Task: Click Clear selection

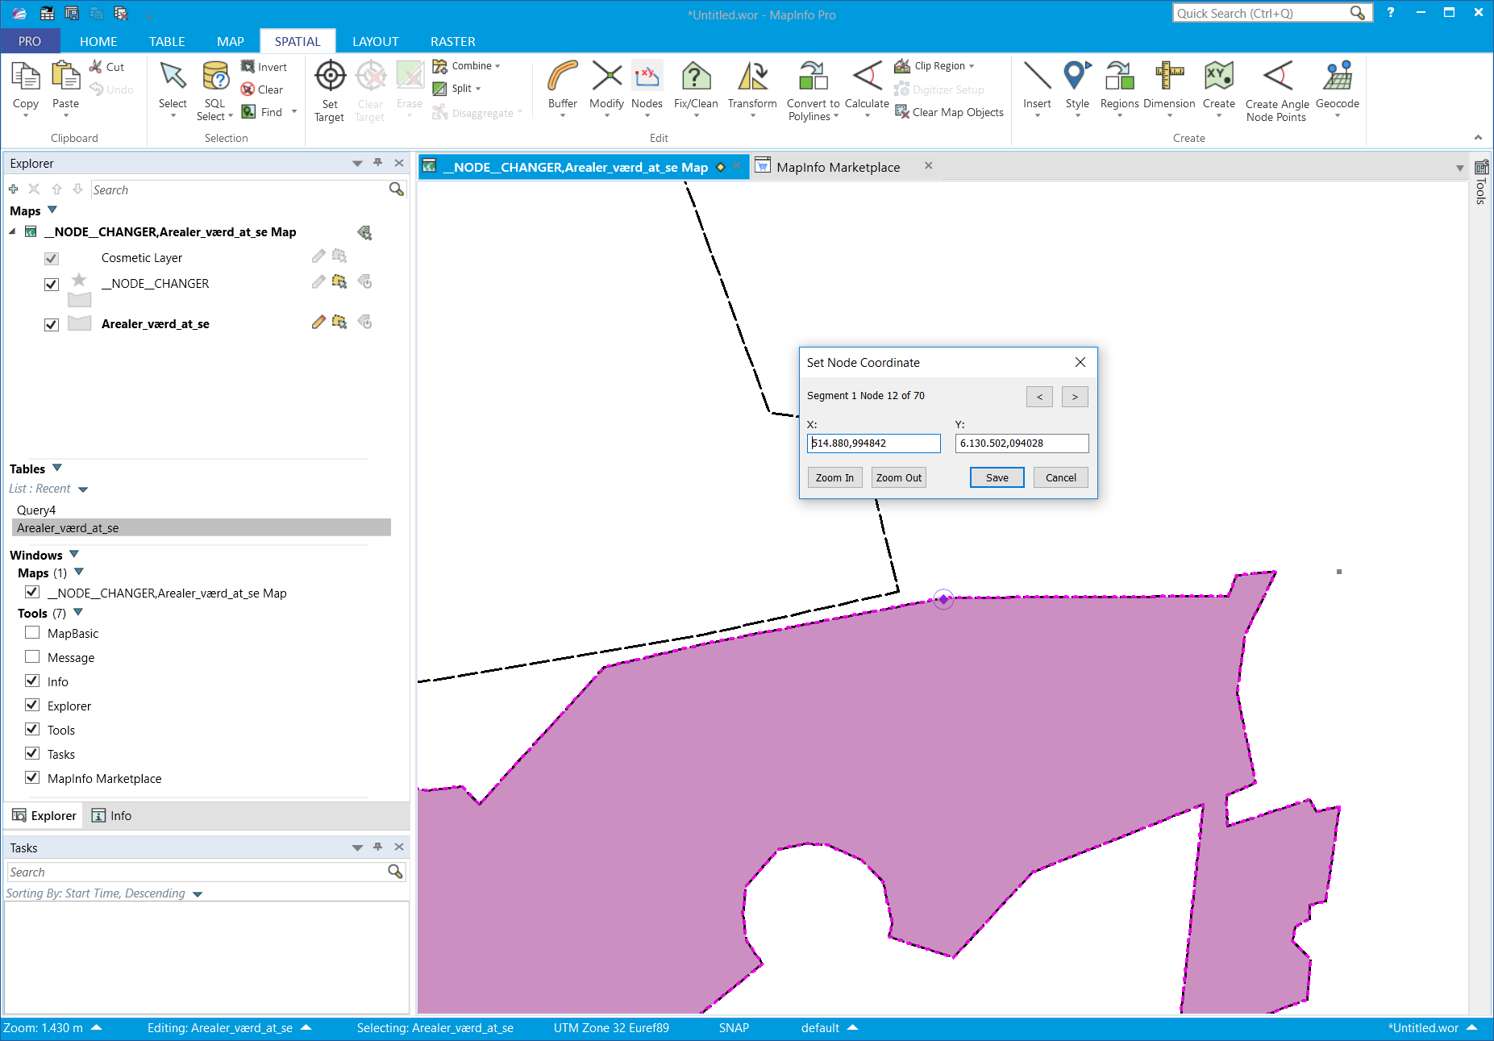Action: (x=262, y=90)
